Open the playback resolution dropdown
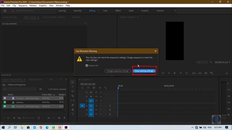This screenshot has width=232, height=130. pyautogui.click(x=202, y=62)
